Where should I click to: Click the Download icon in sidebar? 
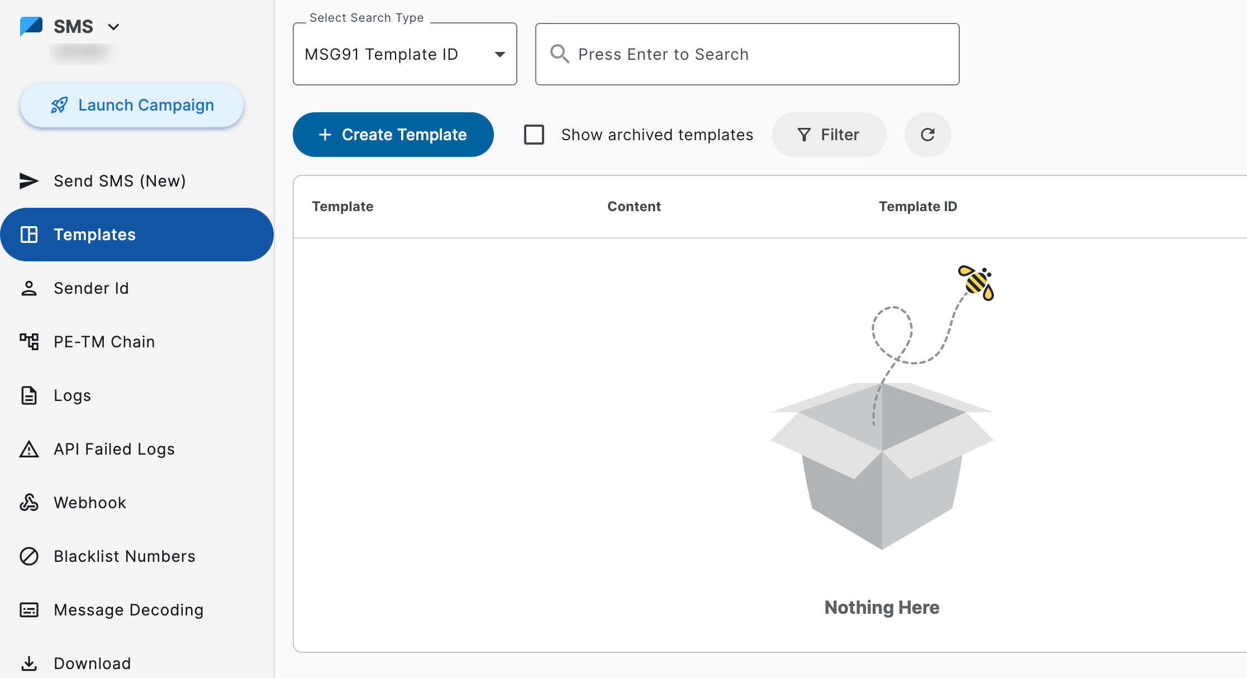[29, 663]
